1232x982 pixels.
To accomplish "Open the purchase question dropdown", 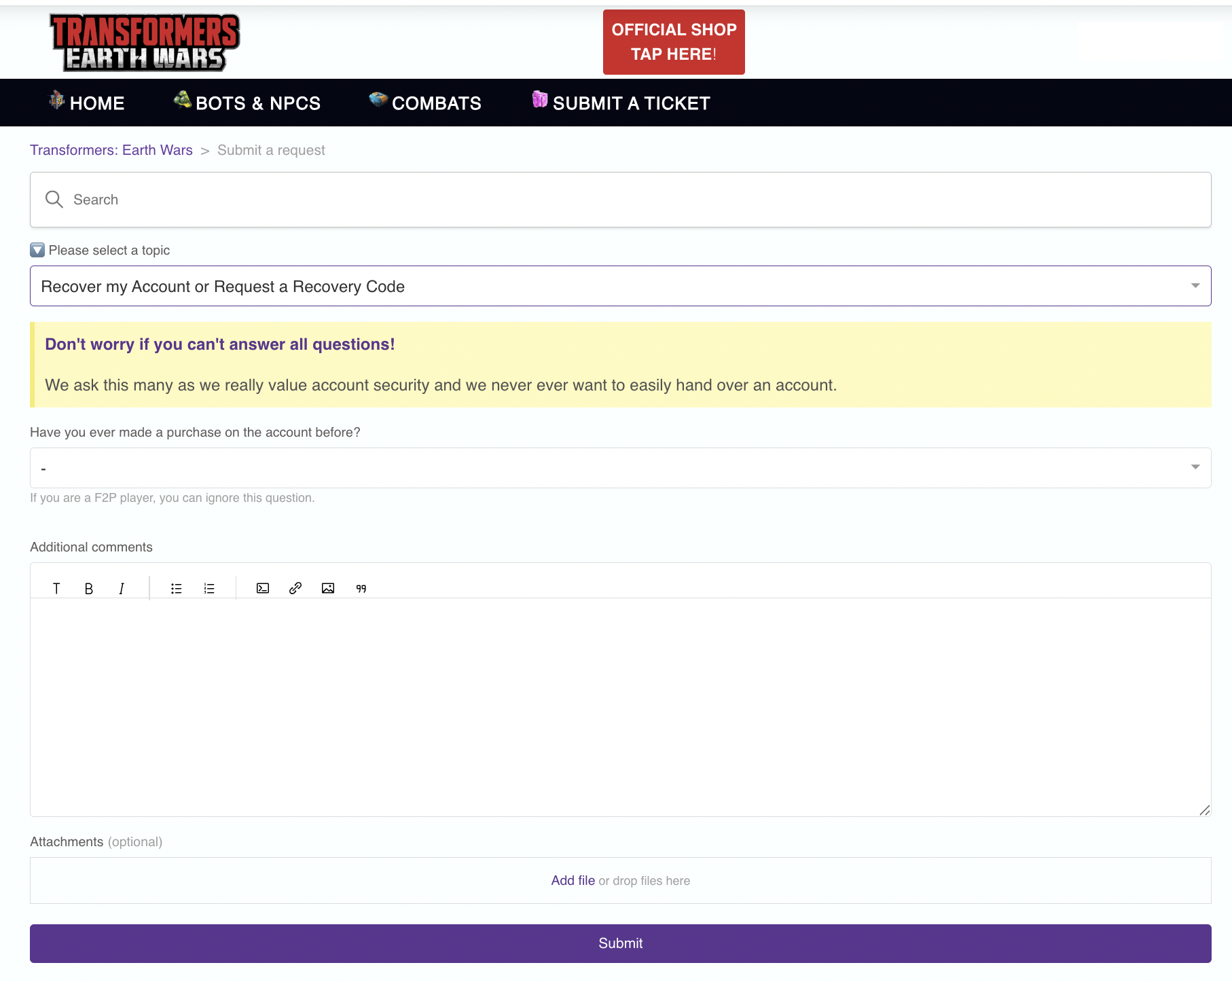I will (619, 467).
